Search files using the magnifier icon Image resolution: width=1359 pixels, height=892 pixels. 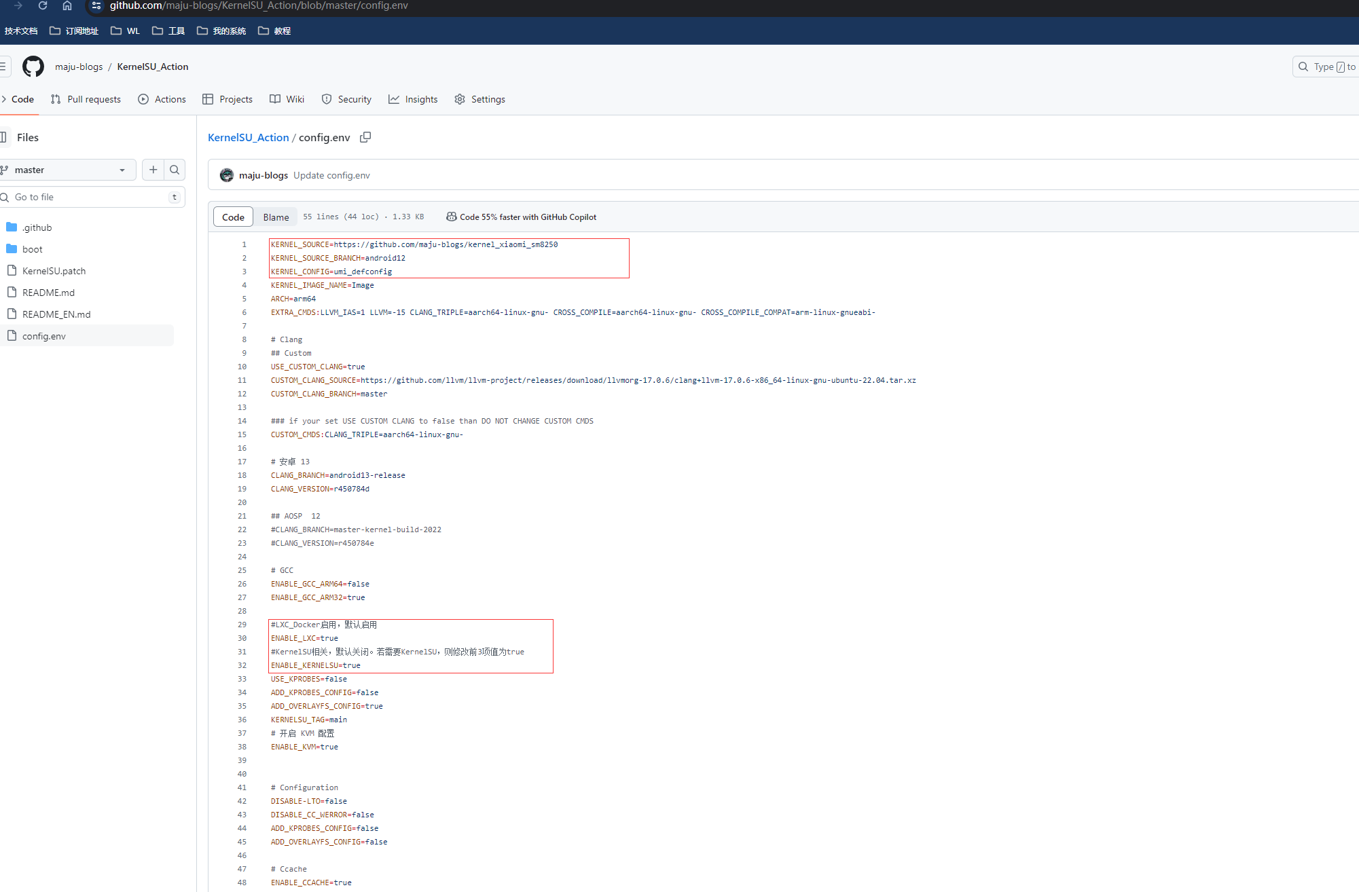coord(175,170)
